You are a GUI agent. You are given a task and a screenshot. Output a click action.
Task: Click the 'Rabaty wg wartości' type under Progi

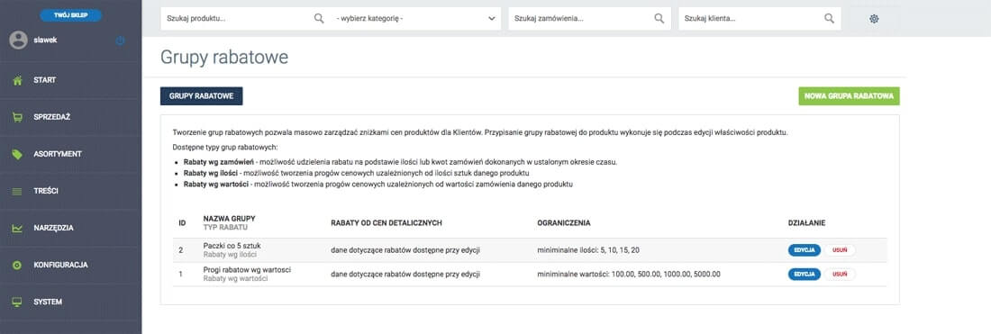(x=235, y=278)
